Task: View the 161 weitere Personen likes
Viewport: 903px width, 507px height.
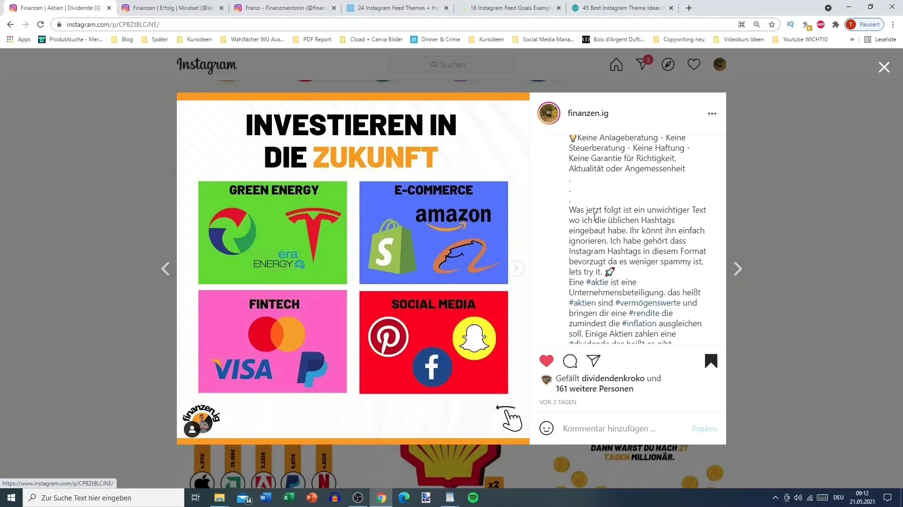Action: click(594, 389)
